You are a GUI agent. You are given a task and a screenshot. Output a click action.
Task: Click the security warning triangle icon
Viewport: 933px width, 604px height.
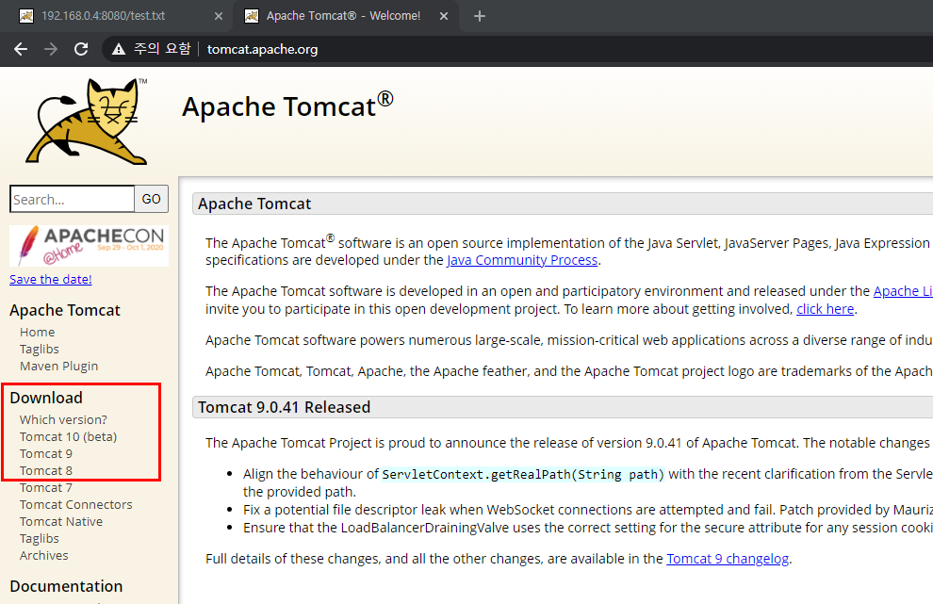pyautogui.click(x=119, y=49)
